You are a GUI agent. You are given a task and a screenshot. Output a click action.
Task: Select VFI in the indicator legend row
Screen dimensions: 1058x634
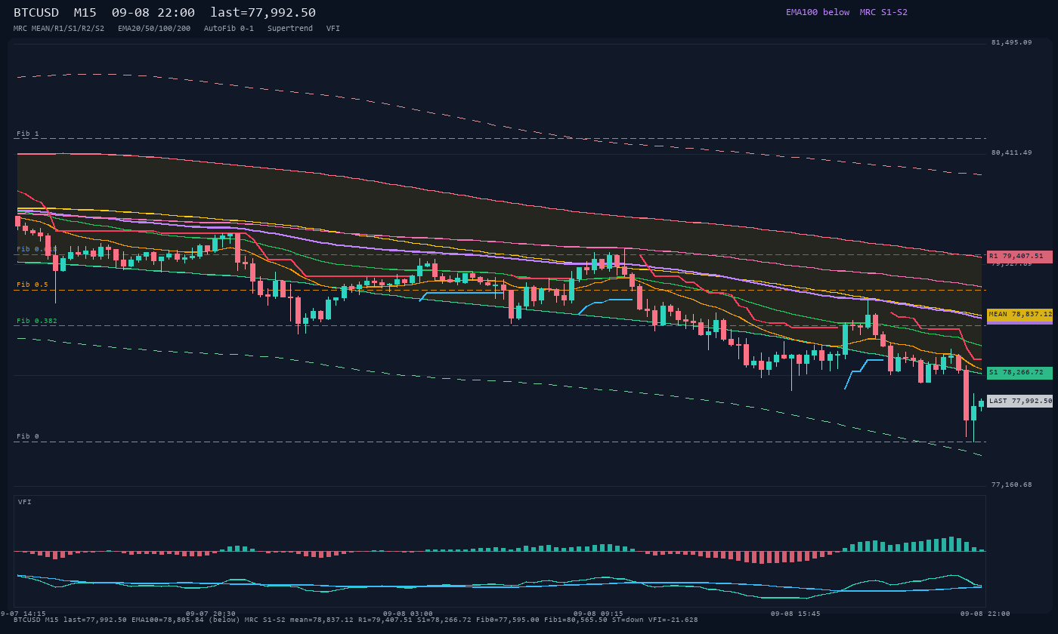333,29
